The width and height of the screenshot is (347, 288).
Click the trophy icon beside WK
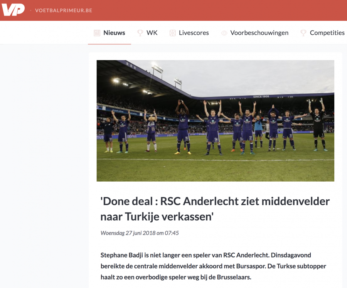click(x=140, y=33)
